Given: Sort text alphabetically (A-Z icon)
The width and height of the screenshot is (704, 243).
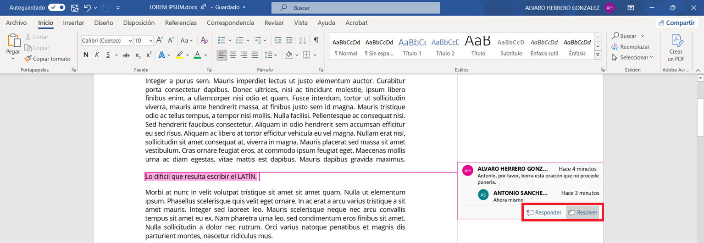Looking at the screenshot, I should click(302, 40).
